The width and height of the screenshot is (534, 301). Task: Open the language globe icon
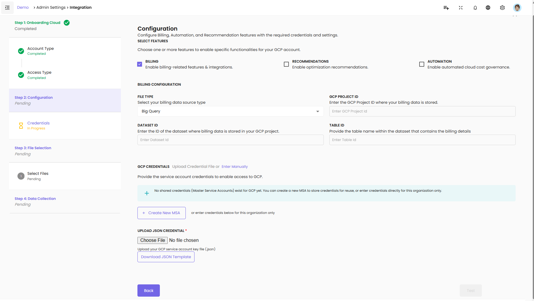point(488,8)
